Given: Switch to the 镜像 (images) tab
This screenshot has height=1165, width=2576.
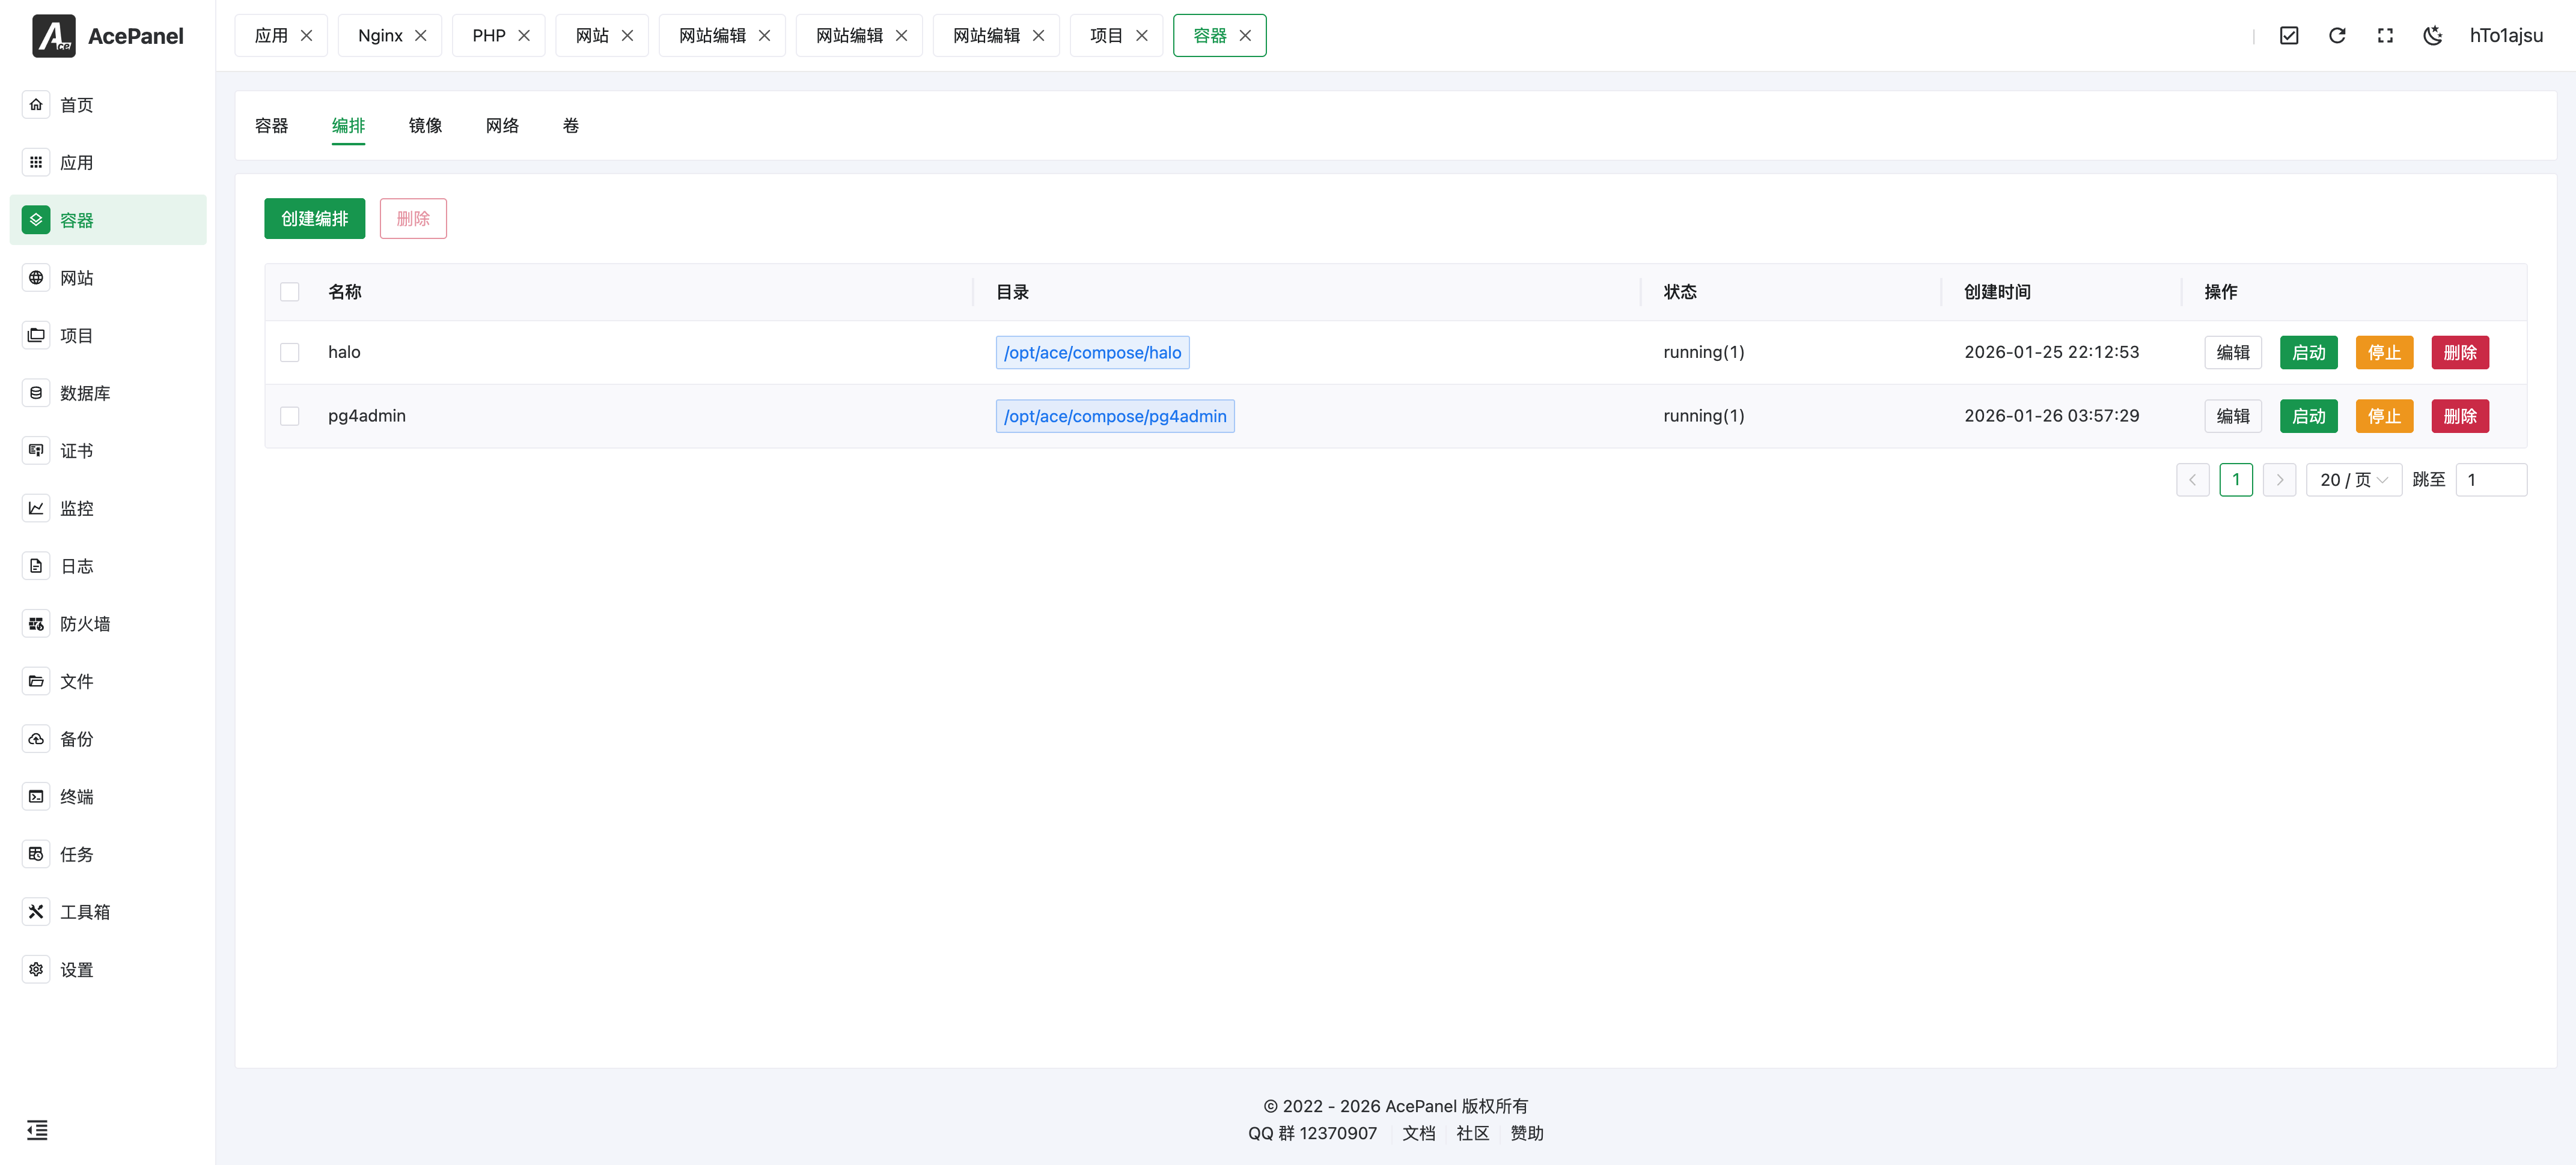Looking at the screenshot, I should click(x=425, y=126).
